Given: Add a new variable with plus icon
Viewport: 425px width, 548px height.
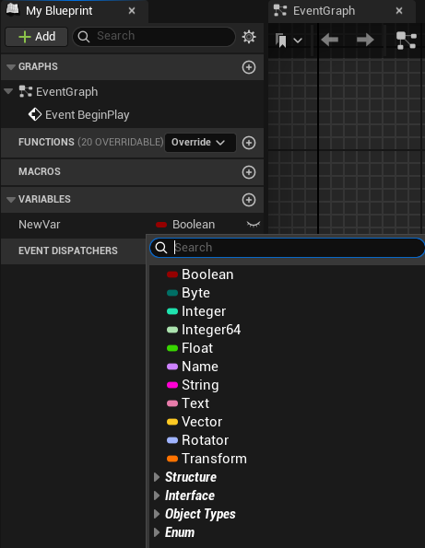Looking at the screenshot, I should click(x=249, y=200).
